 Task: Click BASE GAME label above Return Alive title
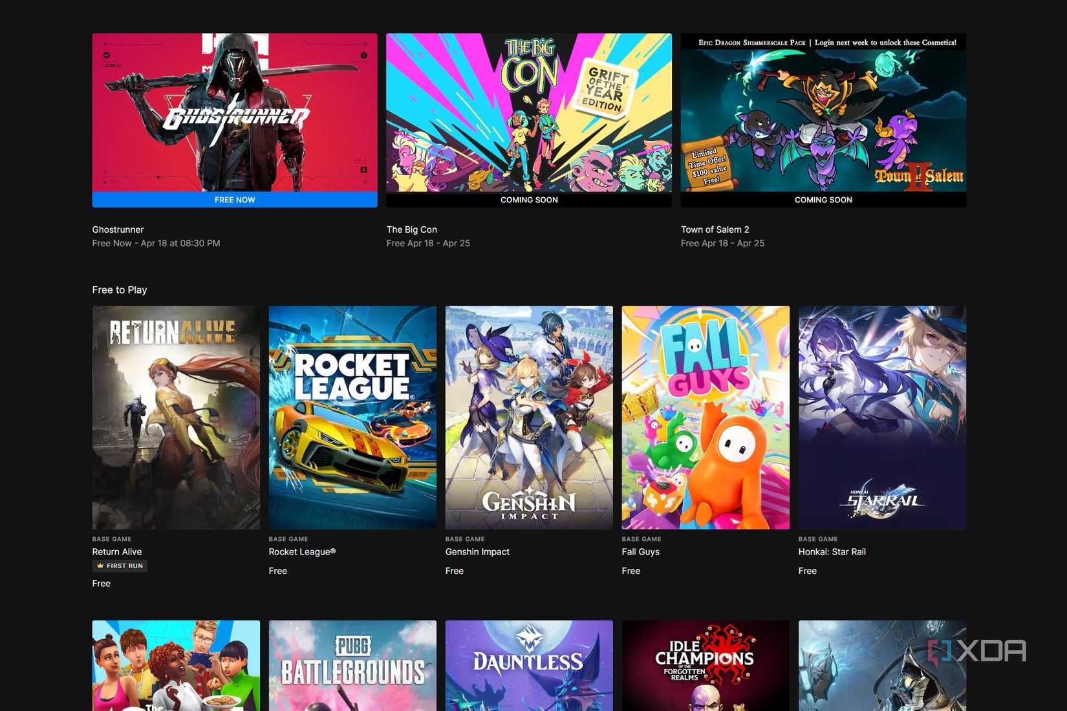(112, 539)
